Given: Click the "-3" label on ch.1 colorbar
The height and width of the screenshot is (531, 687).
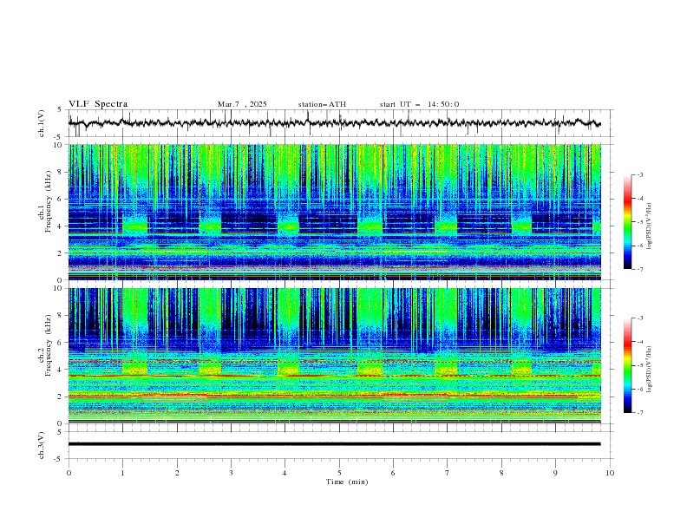Looking at the screenshot, I should pos(639,174).
